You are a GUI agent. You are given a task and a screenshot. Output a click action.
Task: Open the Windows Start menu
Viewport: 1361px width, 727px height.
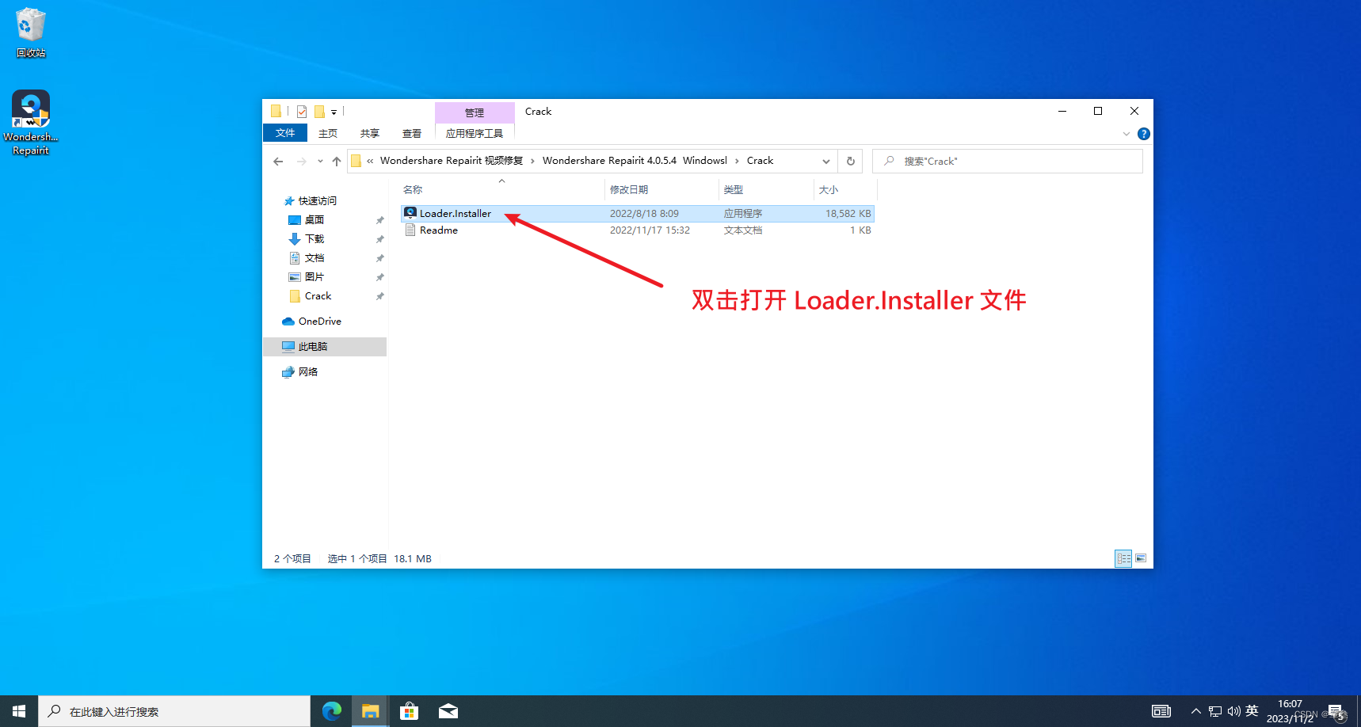point(19,711)
